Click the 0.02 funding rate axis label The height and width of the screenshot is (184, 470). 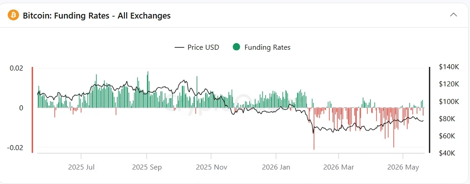point(16,68)
